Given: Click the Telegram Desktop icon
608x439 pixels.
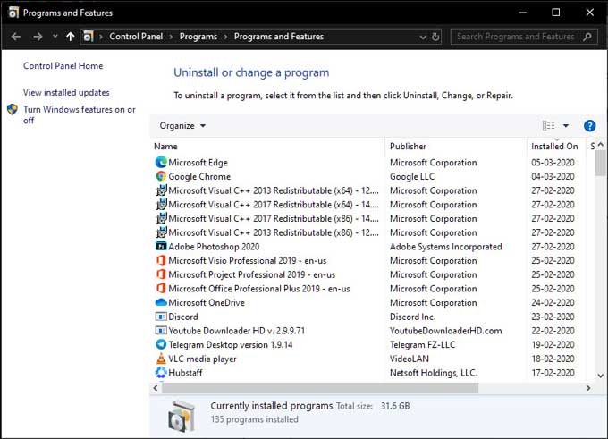Looking at the screenshot, I should coord(161,344).
